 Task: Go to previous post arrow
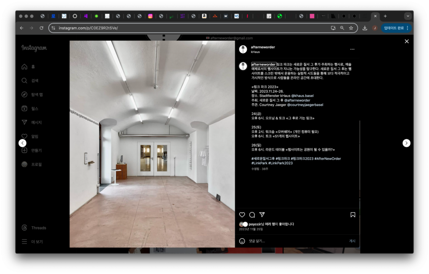click(23, 143)
